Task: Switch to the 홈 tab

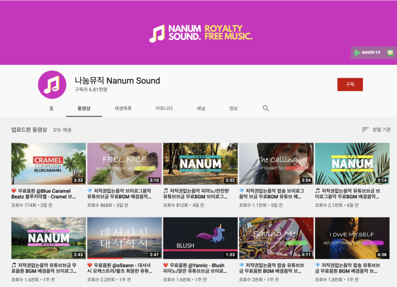Action: [x=52, y=108]
